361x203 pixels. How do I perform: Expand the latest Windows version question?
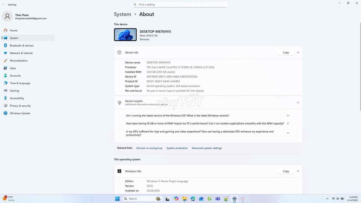point(288,115)
